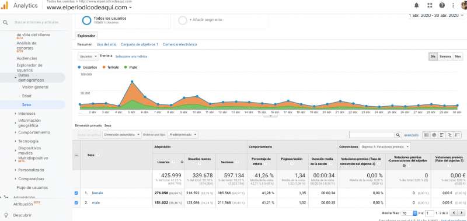Click the avanzado filter link

411,135
